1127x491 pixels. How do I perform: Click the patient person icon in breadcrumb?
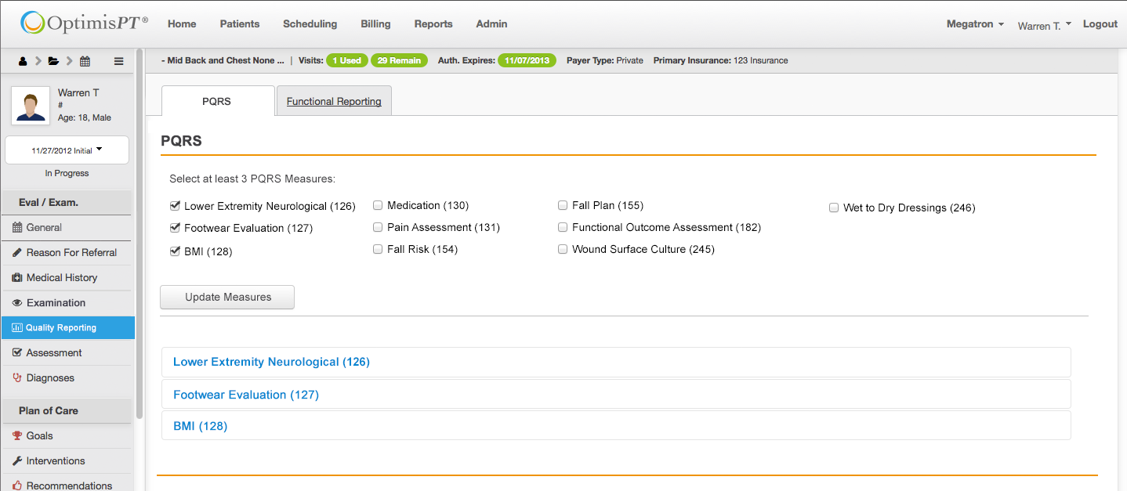click(23, 61)
